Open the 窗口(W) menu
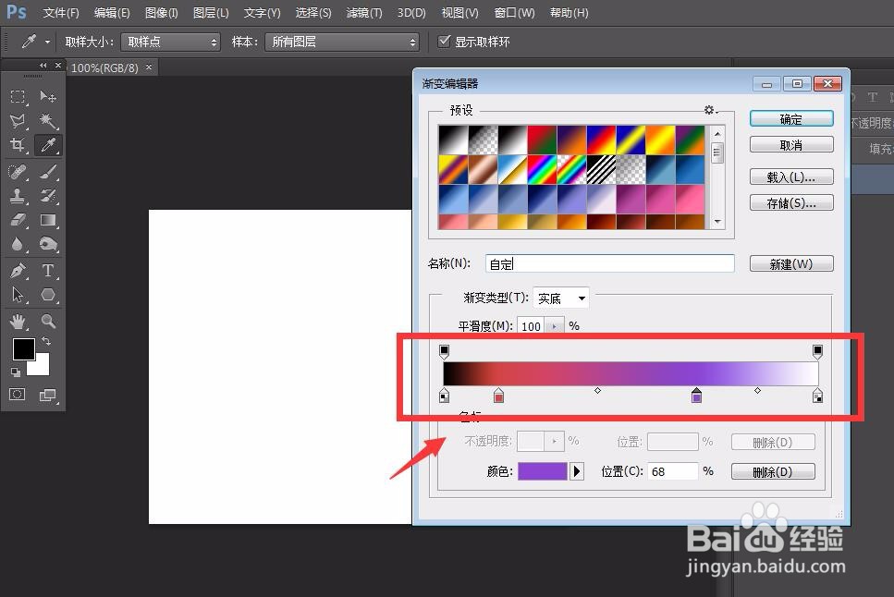Image resolution: width=894 pixels, height=597 pixels. (514, 13)
